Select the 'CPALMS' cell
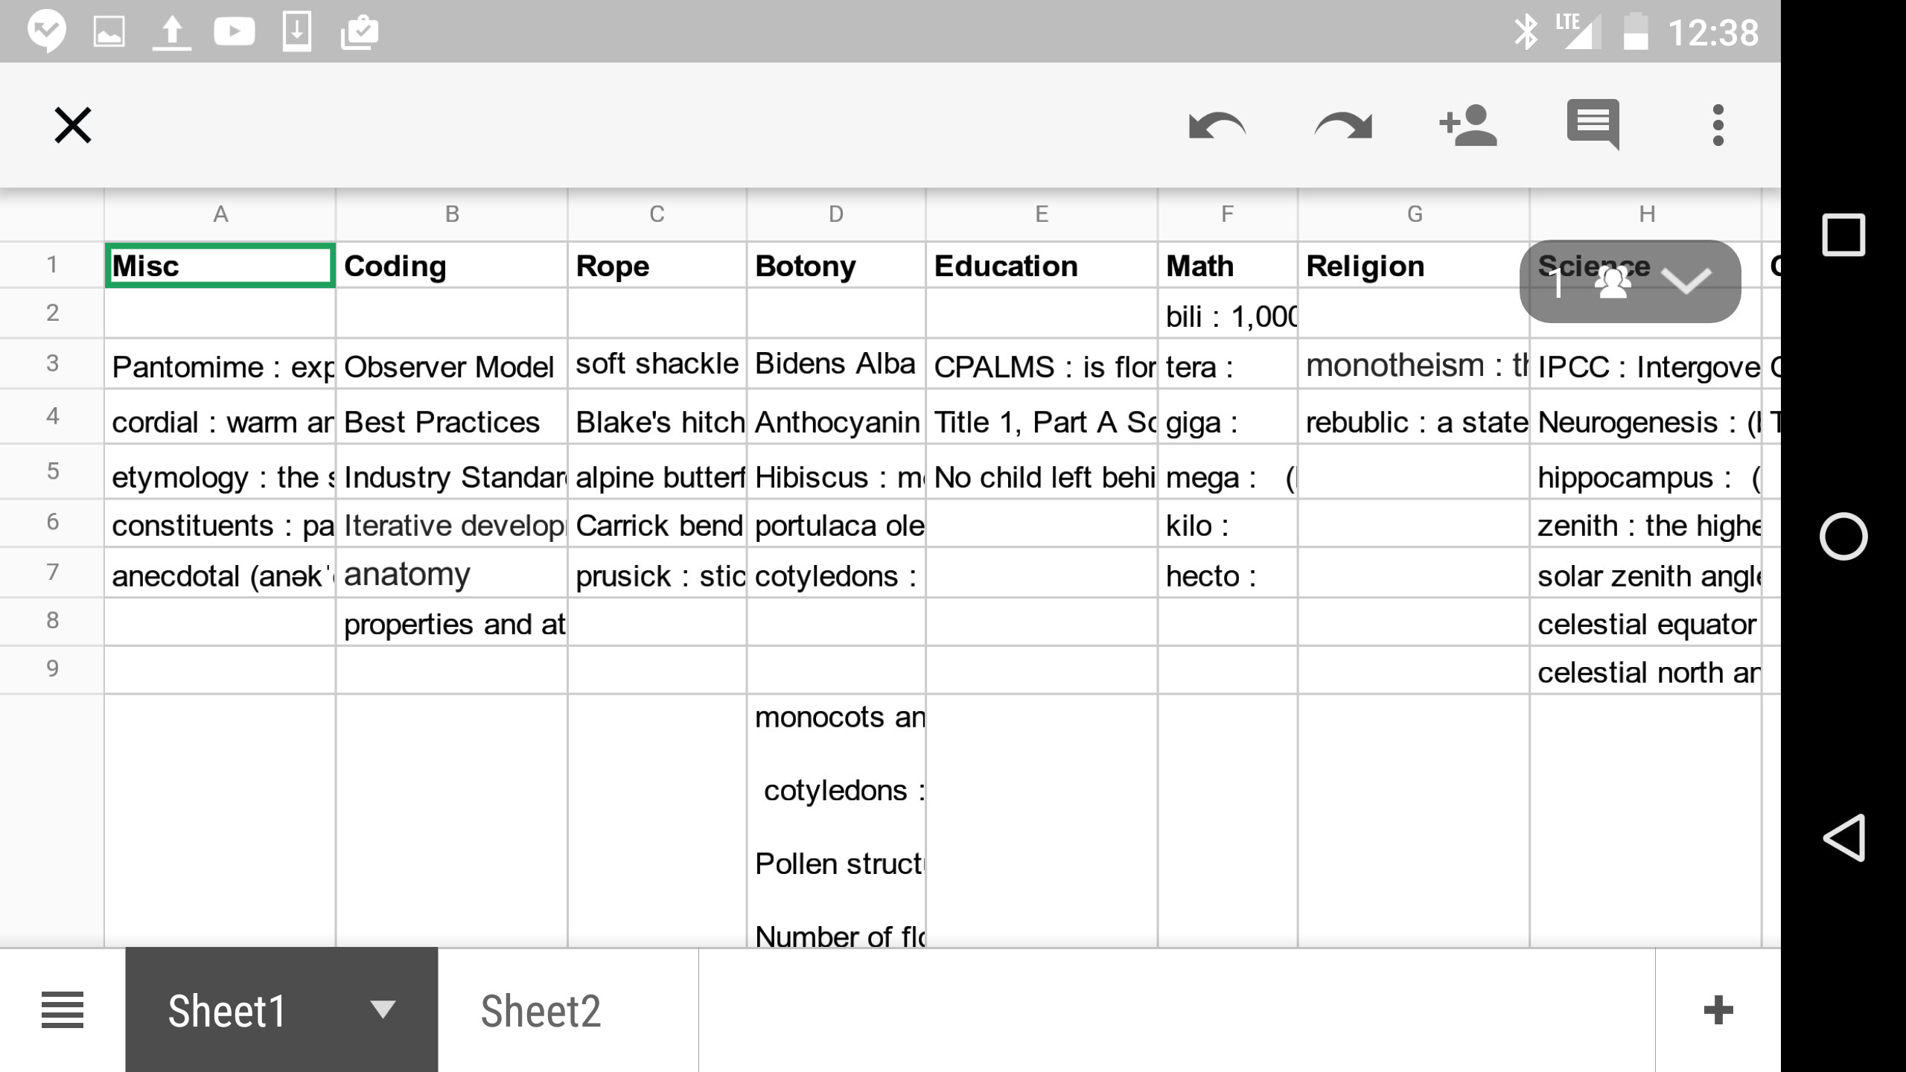This screenshot has width=1906, height=1072. point(1042,365)
